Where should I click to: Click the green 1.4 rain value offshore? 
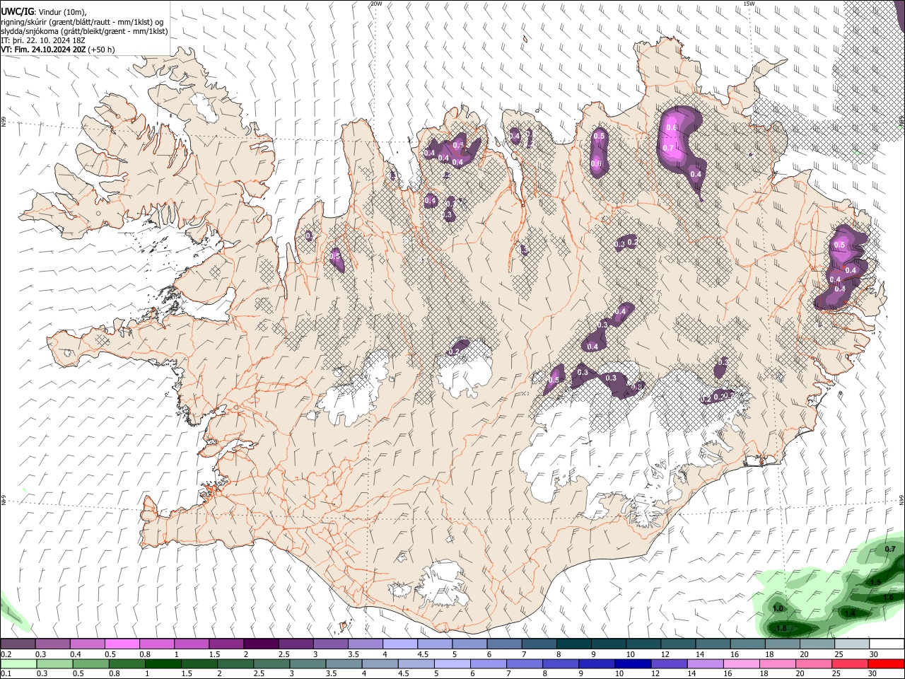(x=851, y=613)
